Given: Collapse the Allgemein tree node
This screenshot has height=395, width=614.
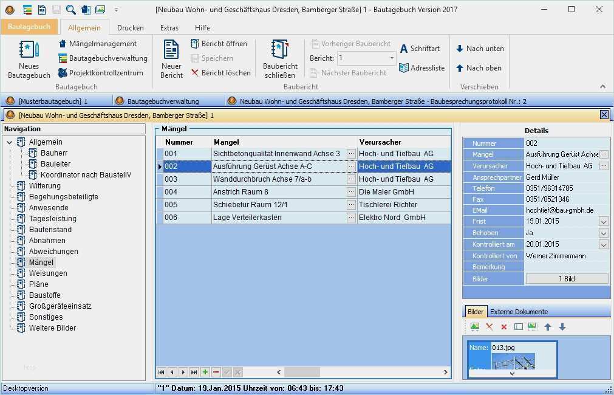Looking at the screenshot, I should click(9, 142).
